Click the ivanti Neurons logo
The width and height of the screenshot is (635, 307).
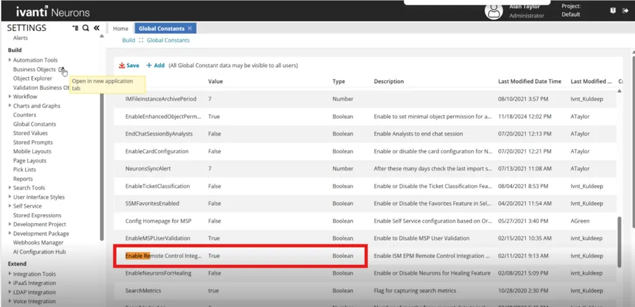[53, 12]
